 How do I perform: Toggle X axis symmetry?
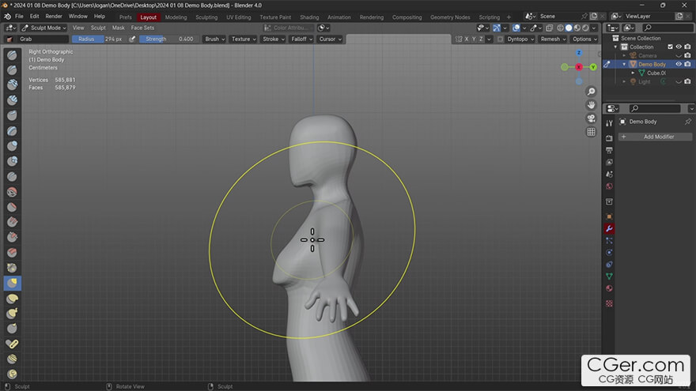[x=466, y=39]
